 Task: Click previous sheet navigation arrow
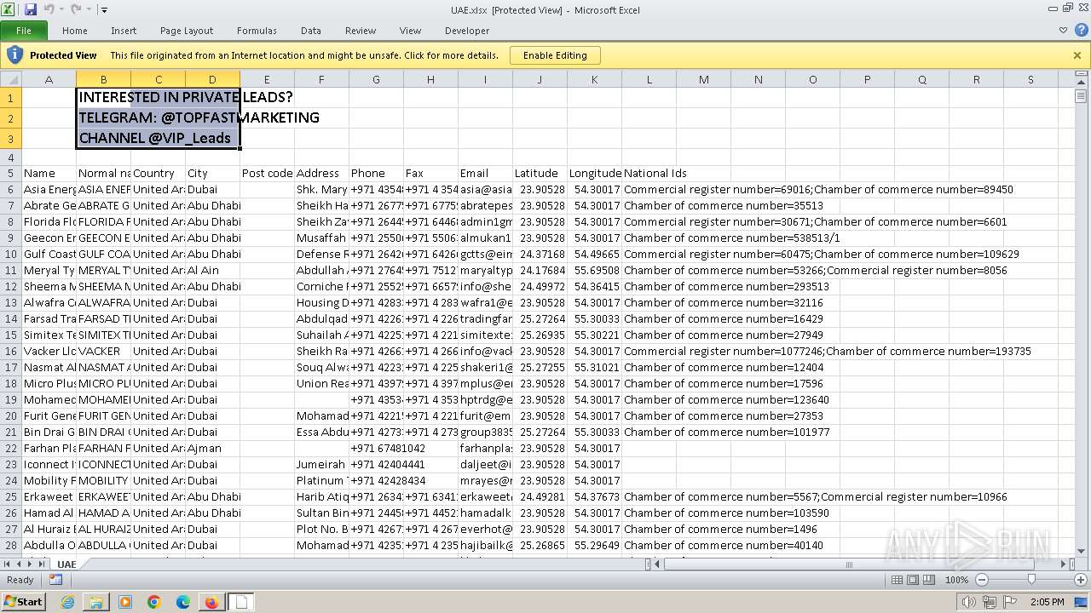pyautogui.click(x=20, y=564)
